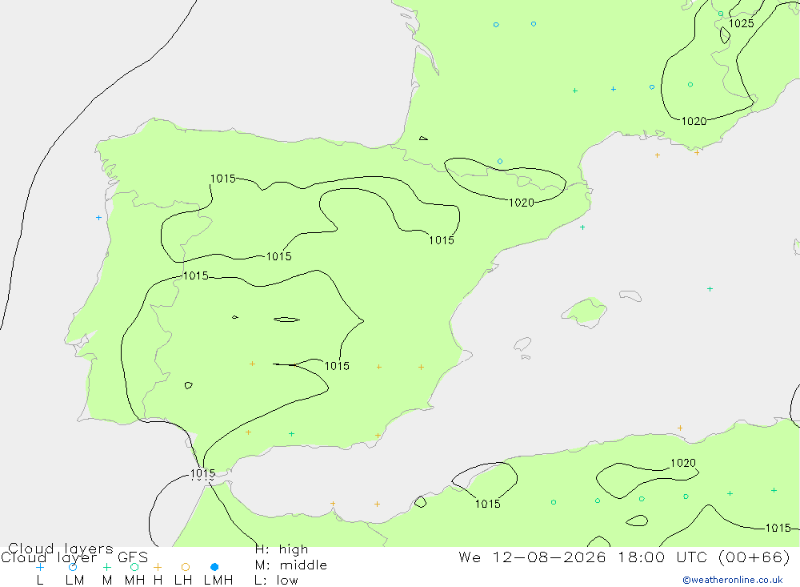Click the 'M: middle' legend text
The width and height of the screenshot is (800, 587).
pos(291,565)
